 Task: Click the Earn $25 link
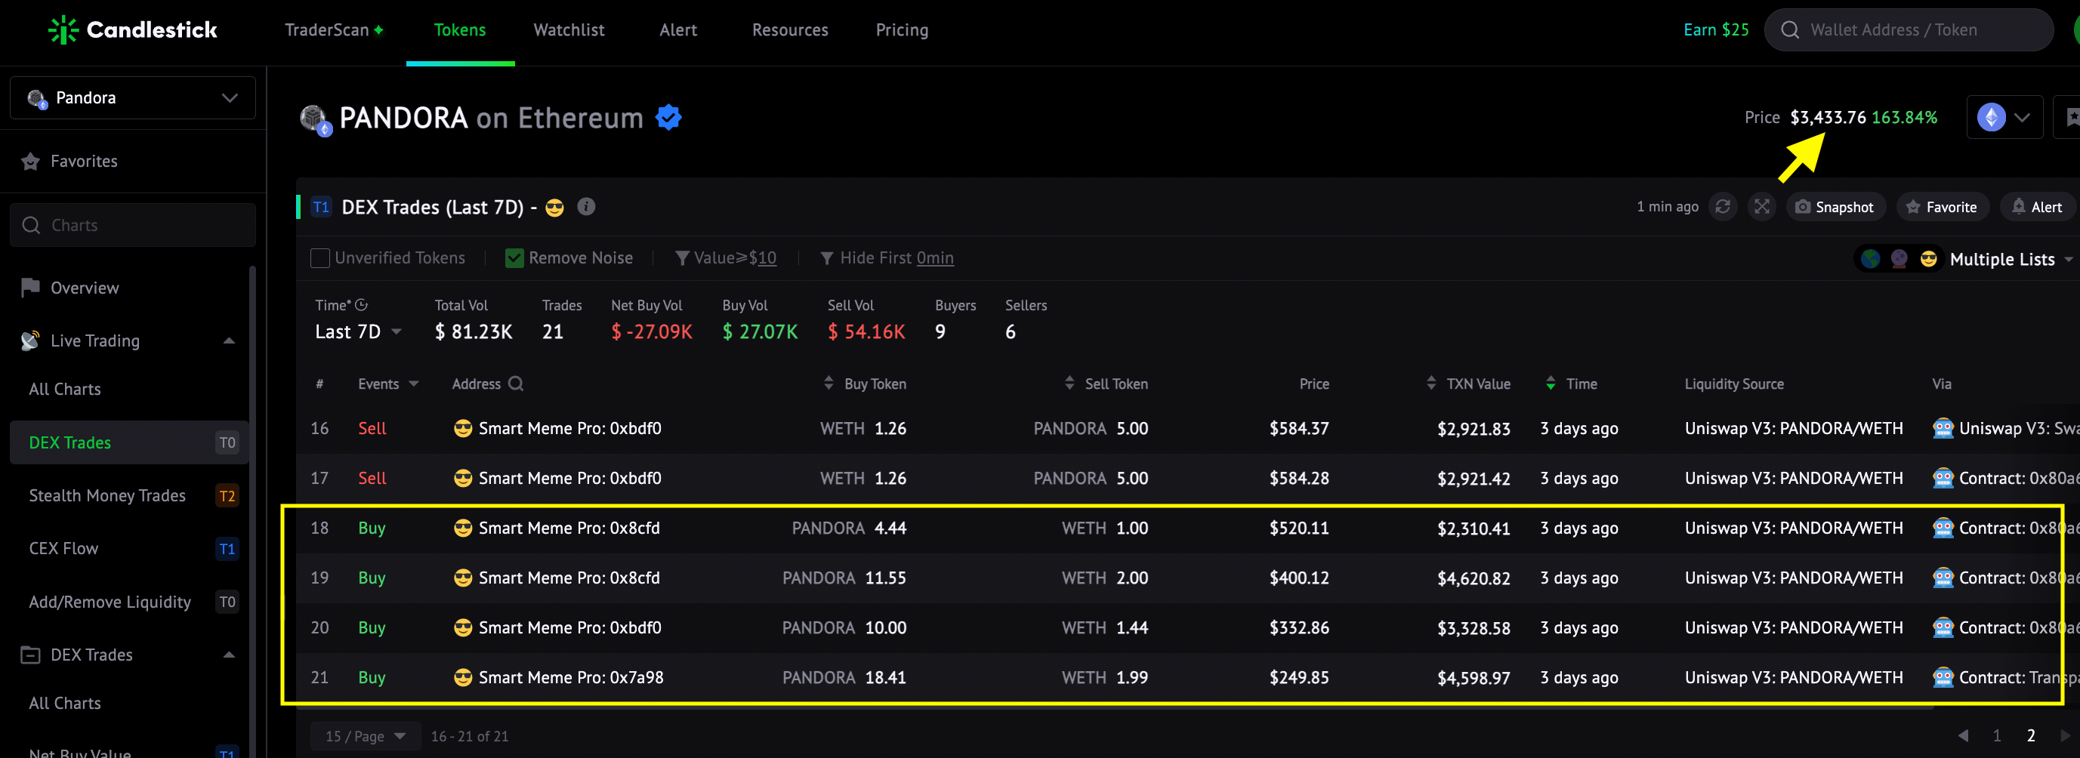[1716, 30]
